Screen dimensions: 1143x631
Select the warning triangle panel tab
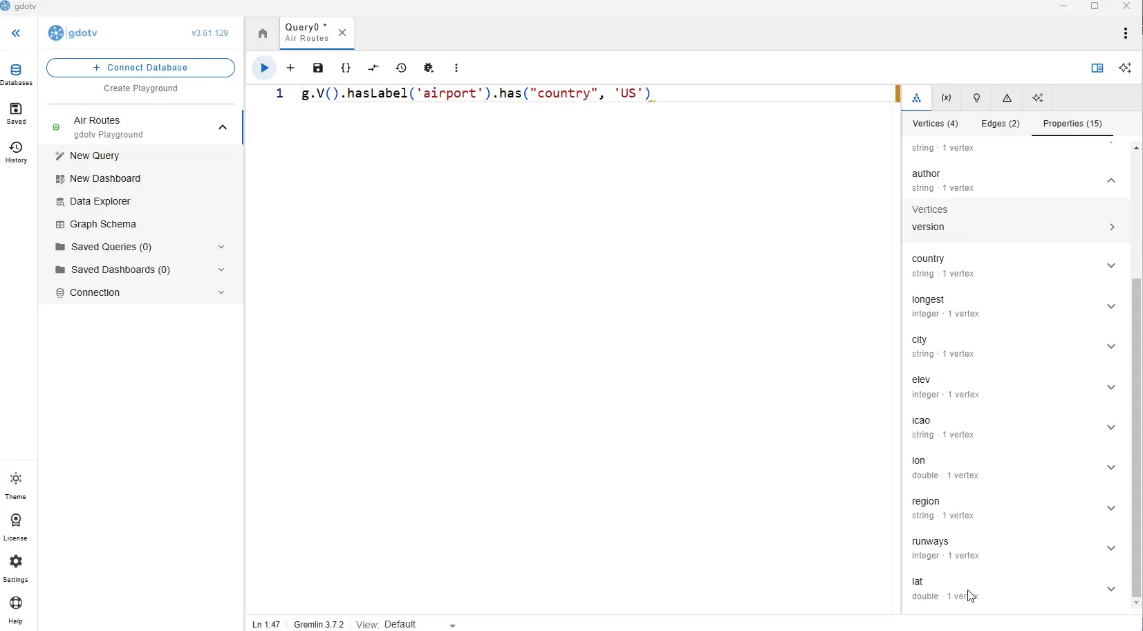[x=1007, y=98]
